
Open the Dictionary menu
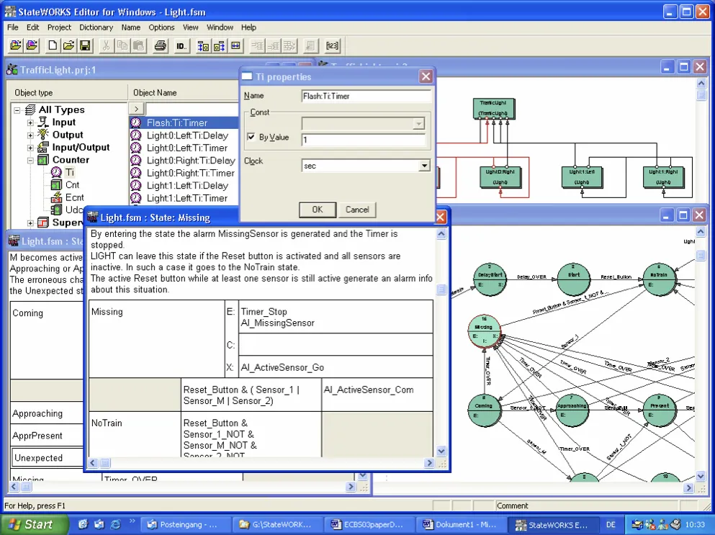point(96,27)
